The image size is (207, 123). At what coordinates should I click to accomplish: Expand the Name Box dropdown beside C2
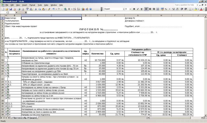point(17,12)
